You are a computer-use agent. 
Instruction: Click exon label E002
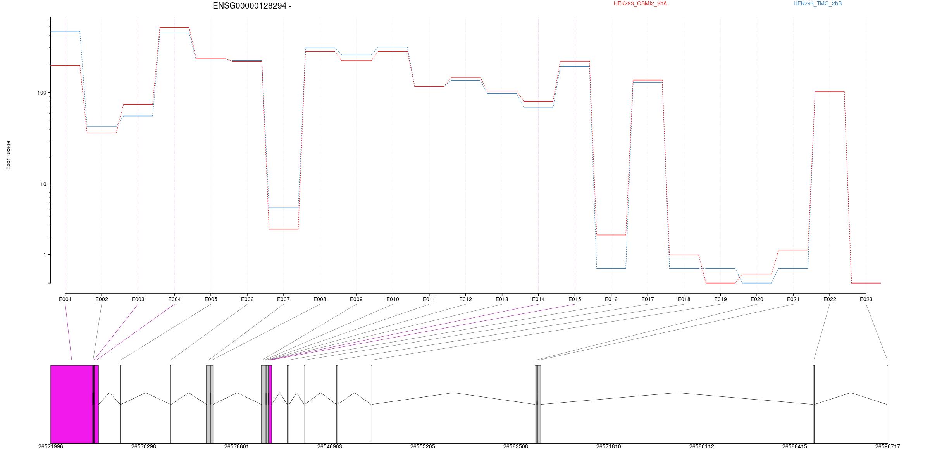102,299
